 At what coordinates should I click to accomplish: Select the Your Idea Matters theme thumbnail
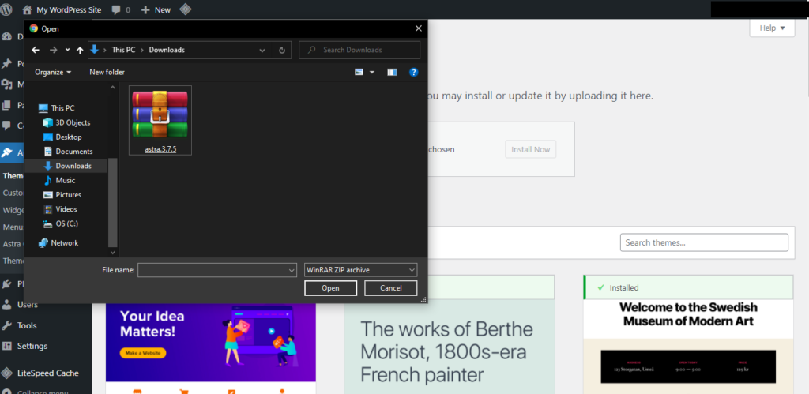click(210, 343)
